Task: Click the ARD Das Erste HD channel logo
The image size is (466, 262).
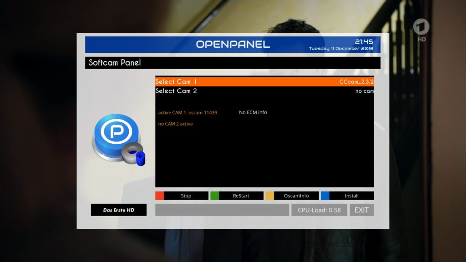Action: pos(421,30)
